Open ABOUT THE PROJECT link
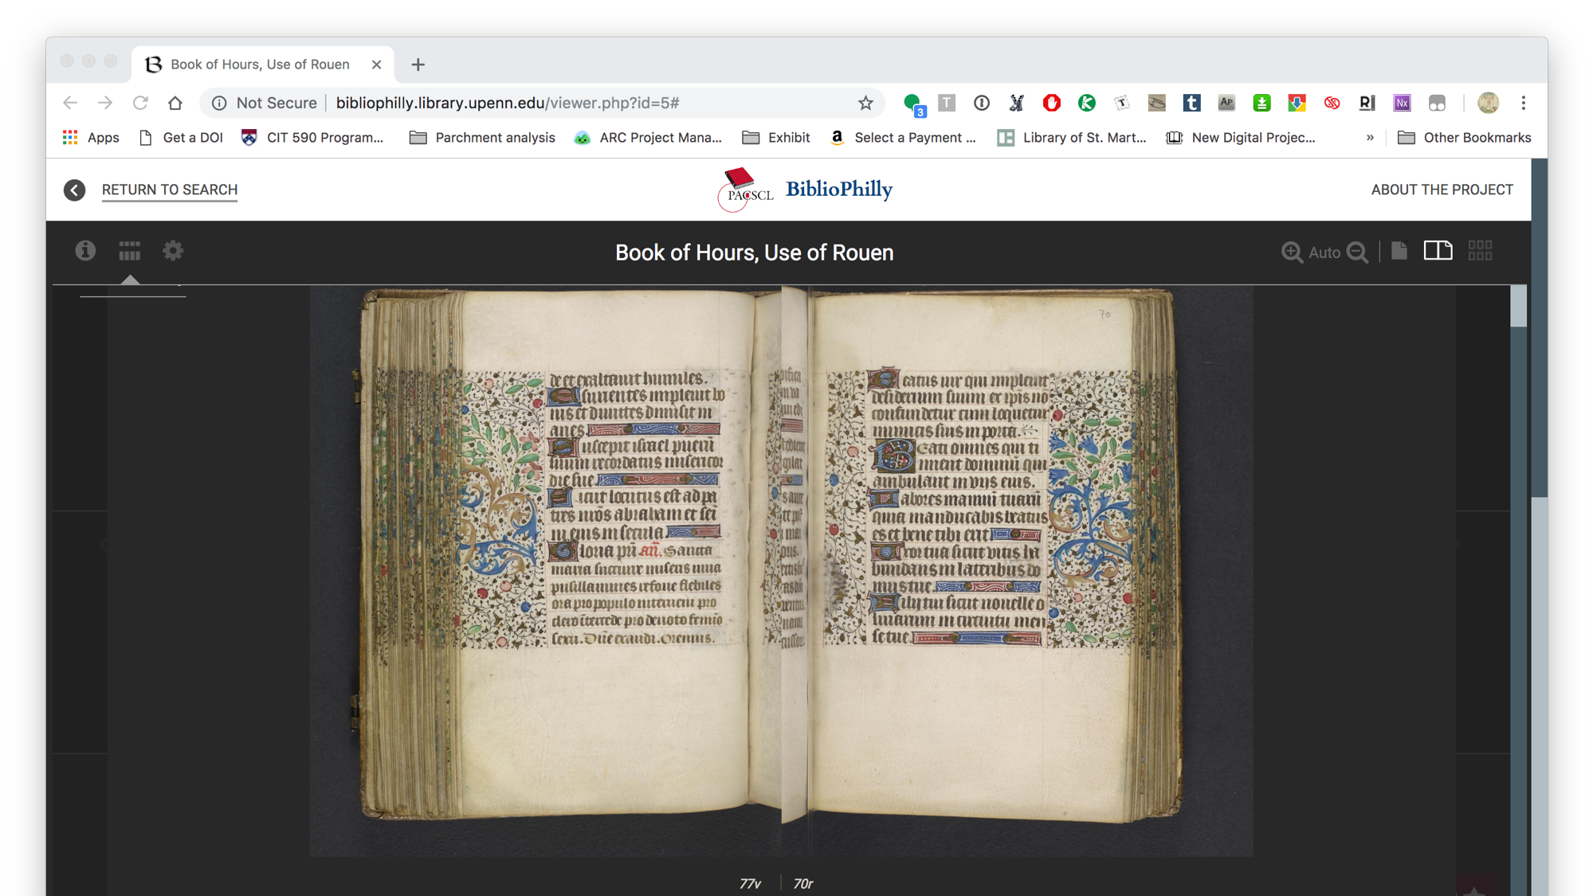Screen dimensions: 1593x896 click(x=1442, y=190)
